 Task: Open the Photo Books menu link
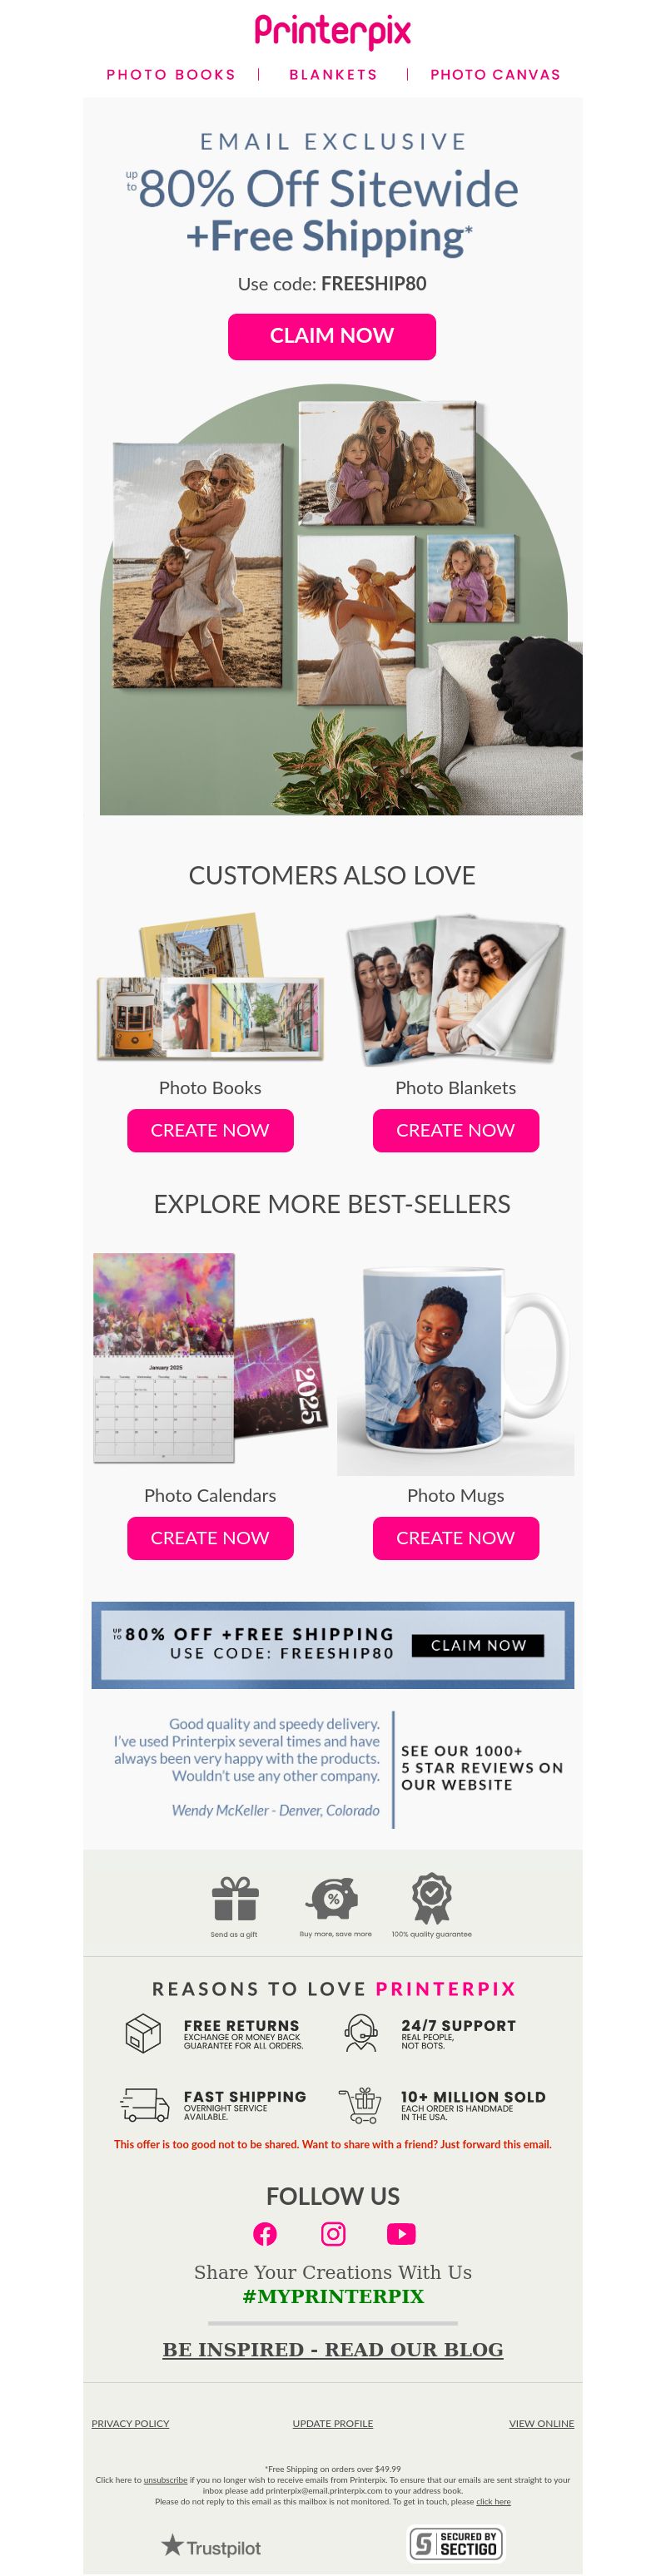(x=171, y=74)
